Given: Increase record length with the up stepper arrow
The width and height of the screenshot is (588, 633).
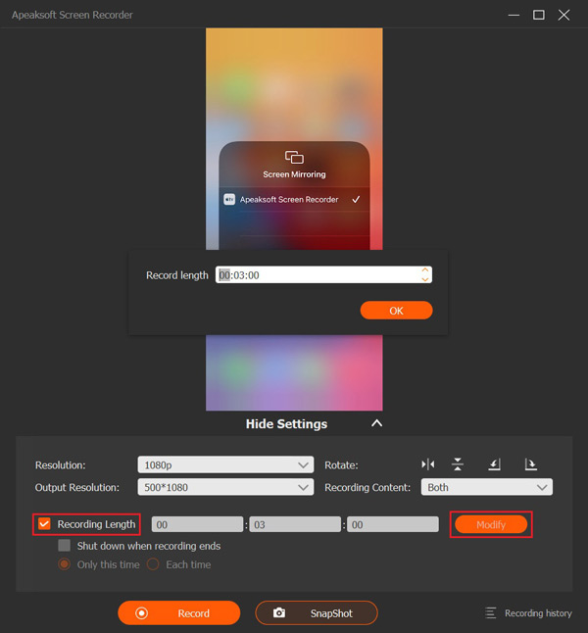Looking at the screenshot, I should pos(425,270).
